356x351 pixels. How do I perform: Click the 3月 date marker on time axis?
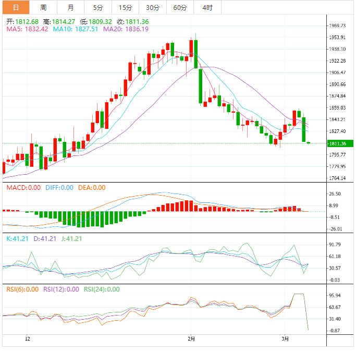point(285,338)
